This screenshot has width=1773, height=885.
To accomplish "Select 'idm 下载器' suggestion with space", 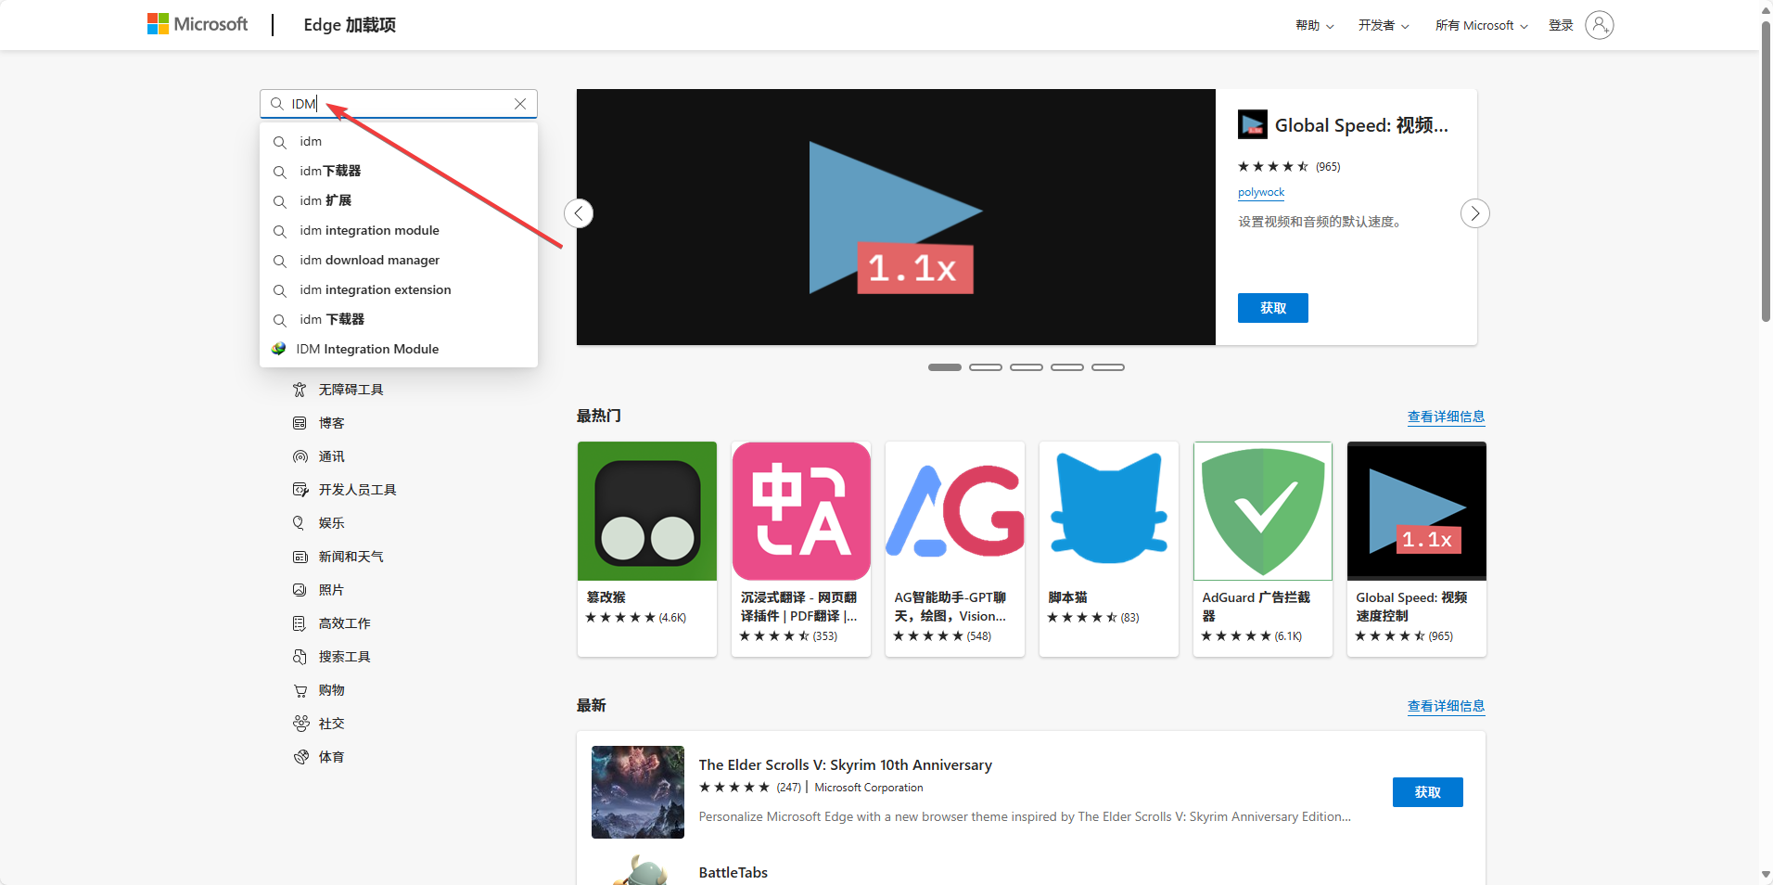I will (x=399, y=319).
